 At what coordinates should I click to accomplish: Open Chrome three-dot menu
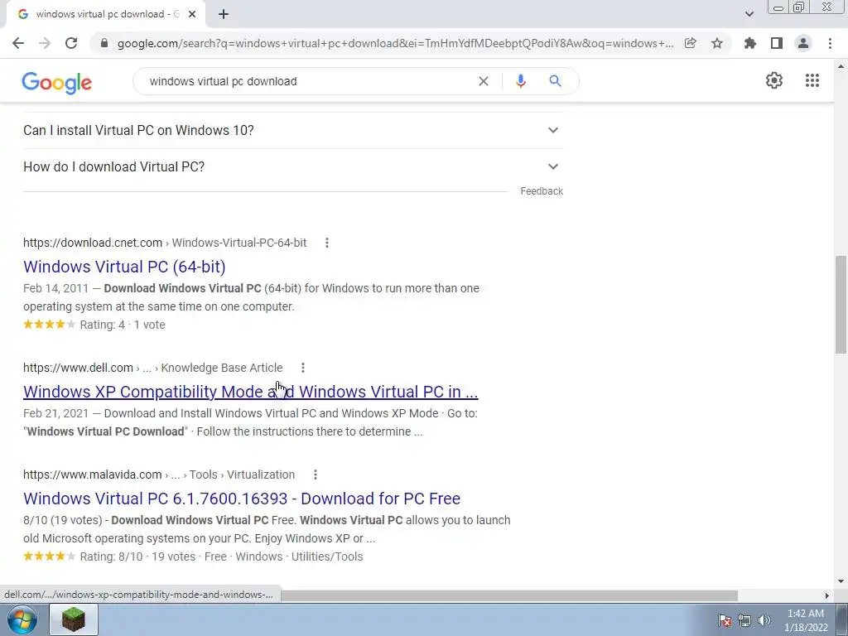[830, 43]
